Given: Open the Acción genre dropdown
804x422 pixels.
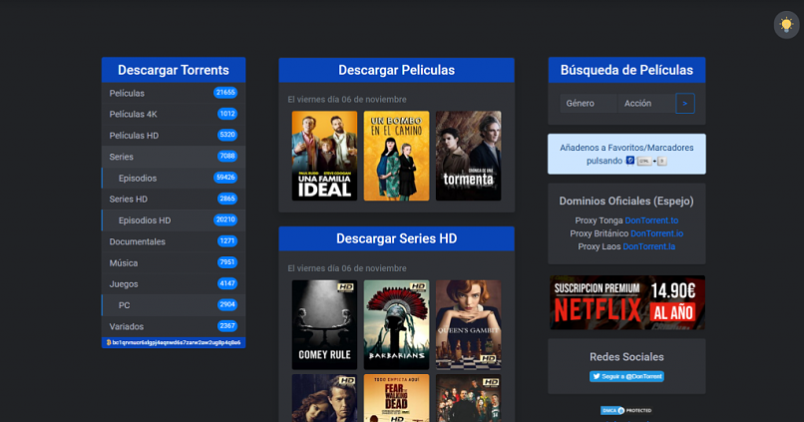Looking at the screenshot, I should pyautogui.click(x=646, y=103).
